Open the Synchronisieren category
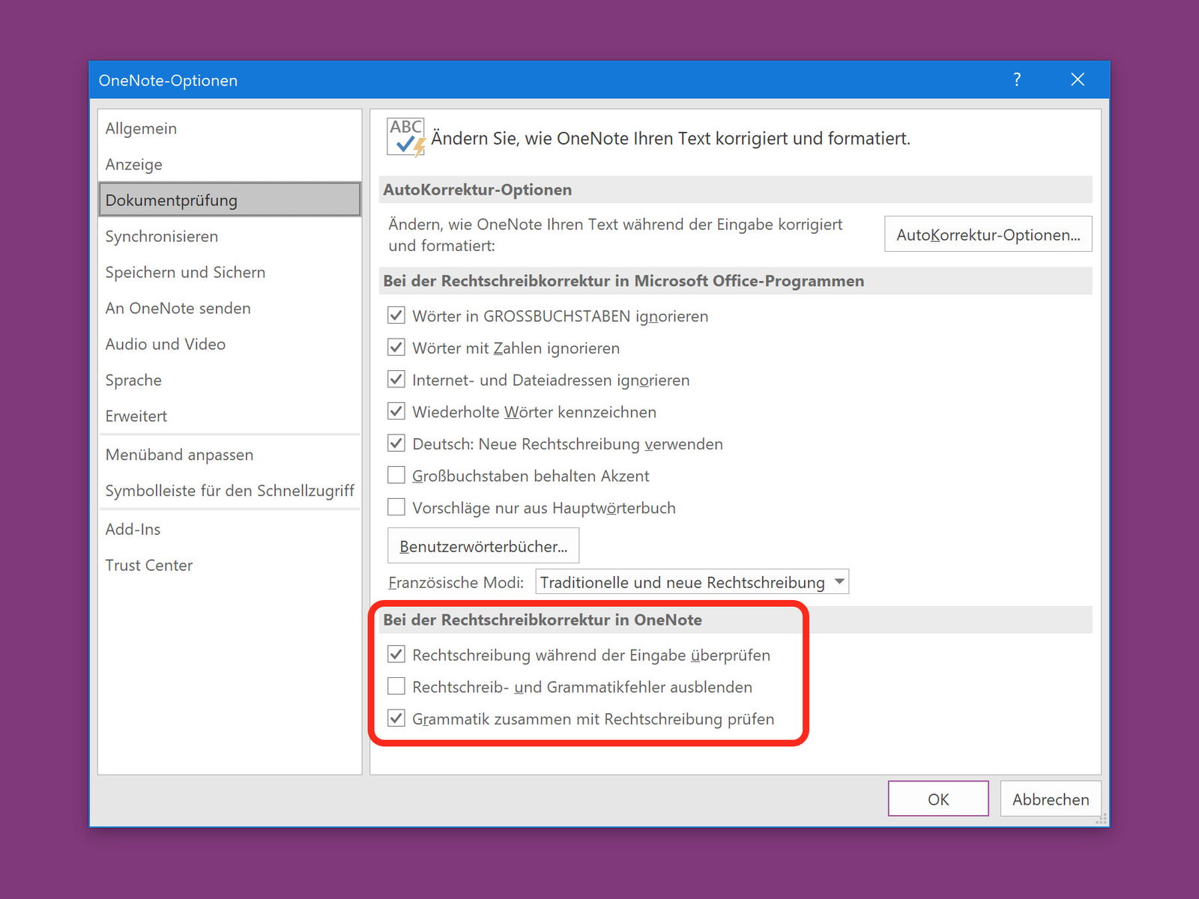Image resolution: width=1199 pixels, height=899 pixels. 229,236
